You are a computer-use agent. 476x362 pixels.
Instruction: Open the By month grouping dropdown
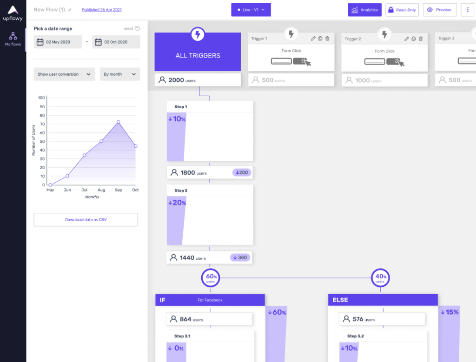click(120, 74)
